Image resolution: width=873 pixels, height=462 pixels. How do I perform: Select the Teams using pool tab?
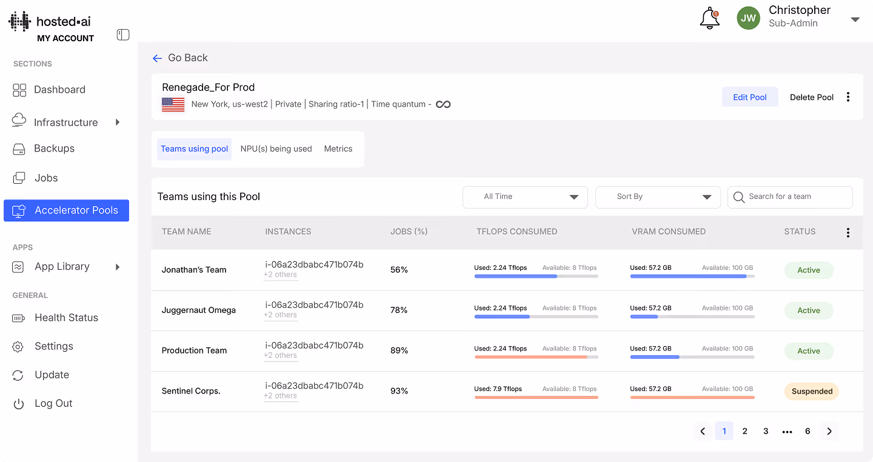click(x=195, y=149)
